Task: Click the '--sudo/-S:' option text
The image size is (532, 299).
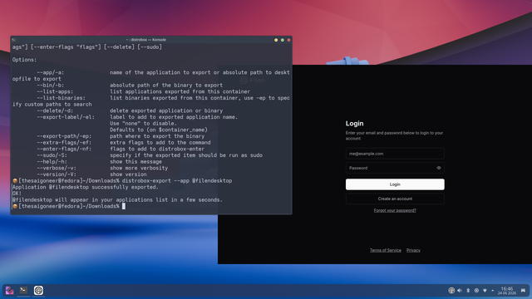Action: pos(52,155)
